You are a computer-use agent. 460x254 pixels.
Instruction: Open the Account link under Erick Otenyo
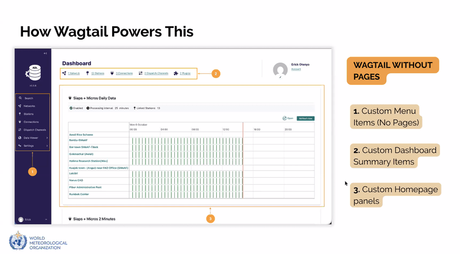[296, 69]
